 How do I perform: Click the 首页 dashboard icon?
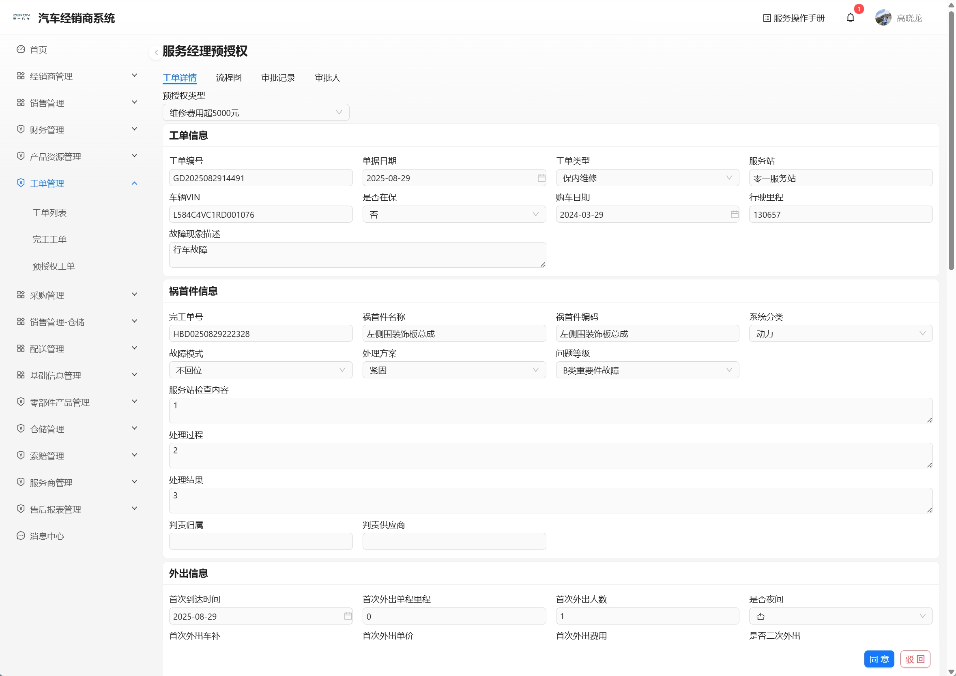coord(21,49)
